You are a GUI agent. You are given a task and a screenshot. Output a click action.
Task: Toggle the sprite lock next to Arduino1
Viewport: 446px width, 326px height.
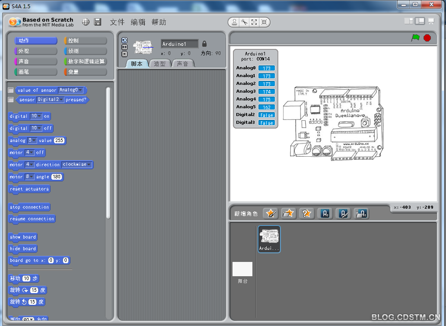pyautogui.click(x=204, y=44)
